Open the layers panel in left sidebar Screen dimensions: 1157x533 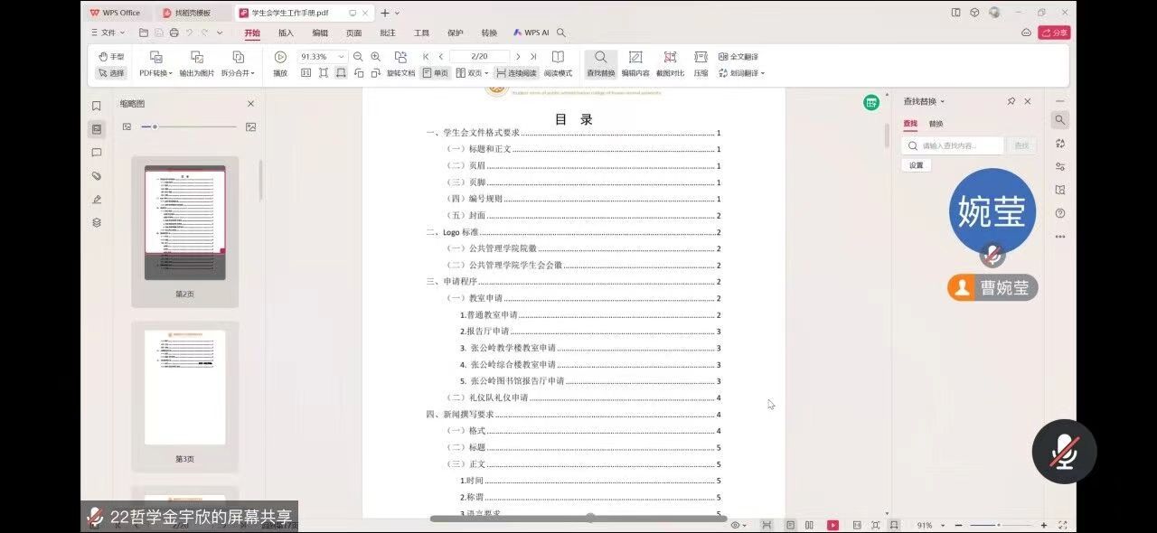click(x=97, y=222)
